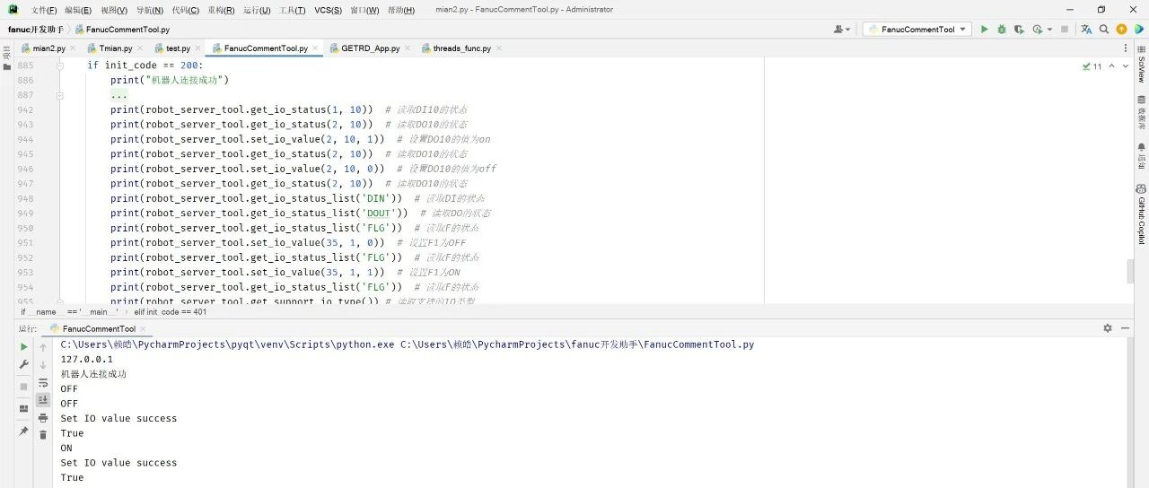Expand code-with-me user dropdown arrow
The width and height of the screenshot is (1149, 488).
click(848, 30)
